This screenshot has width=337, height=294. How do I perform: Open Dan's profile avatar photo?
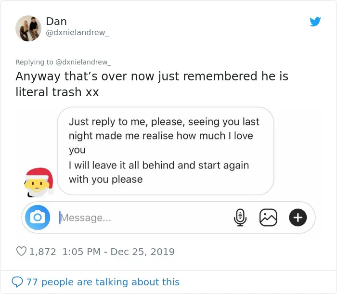pyautogui.click(x=28, y=28)
